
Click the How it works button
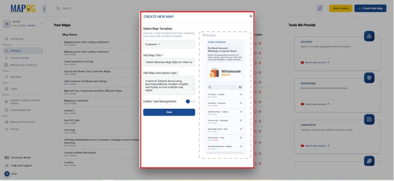[341, 8]
